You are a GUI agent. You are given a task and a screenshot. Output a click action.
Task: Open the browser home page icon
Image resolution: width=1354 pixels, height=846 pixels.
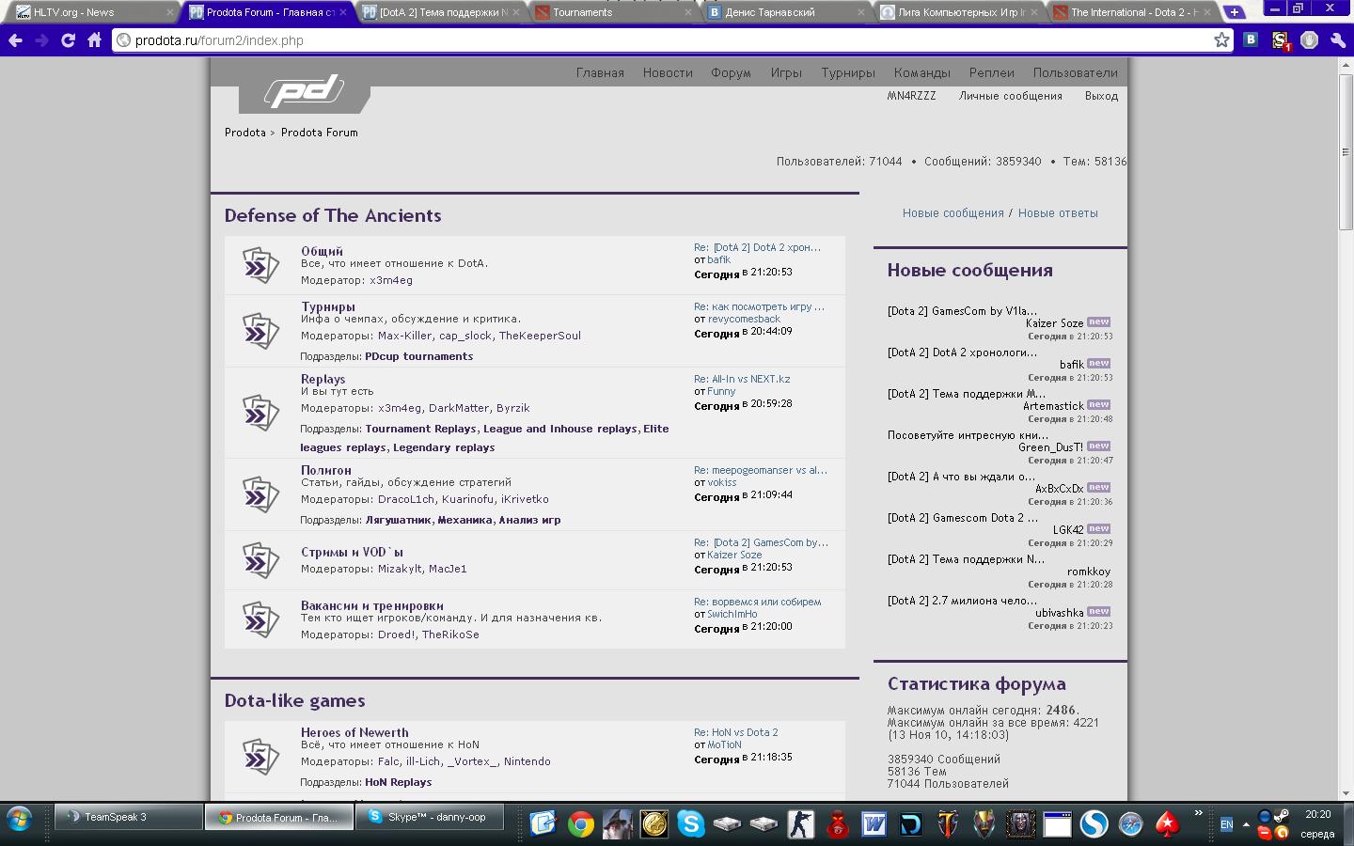pos(94,40)
